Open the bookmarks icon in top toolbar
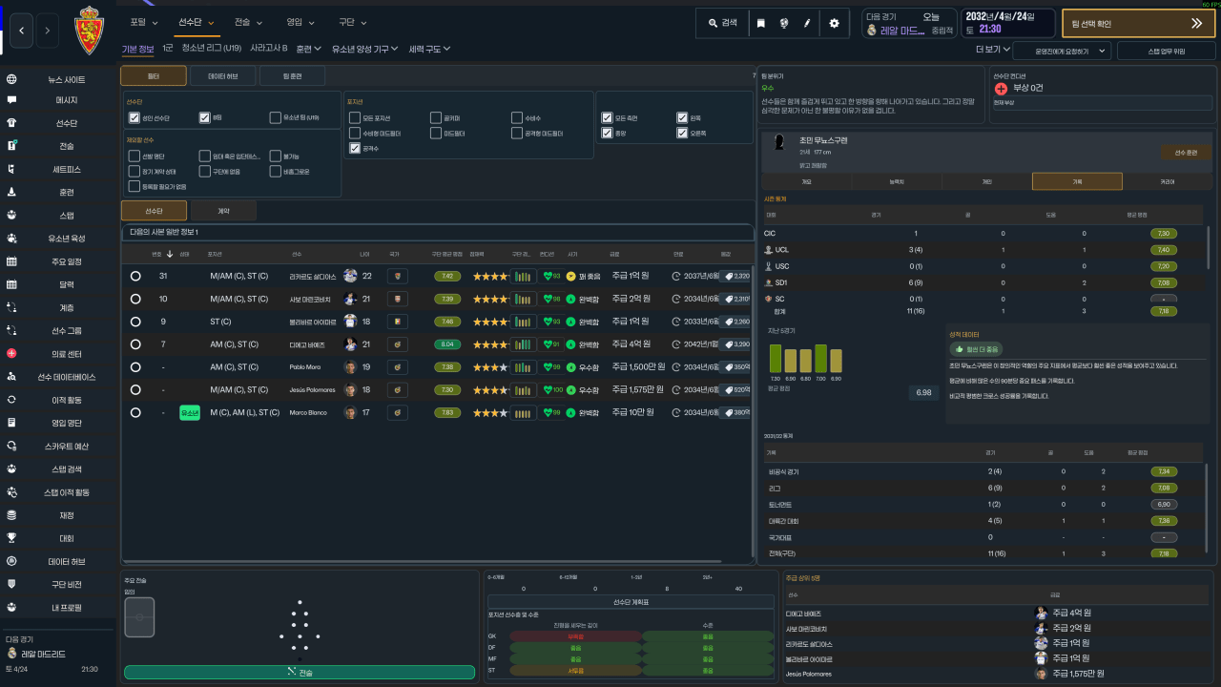 760,23
